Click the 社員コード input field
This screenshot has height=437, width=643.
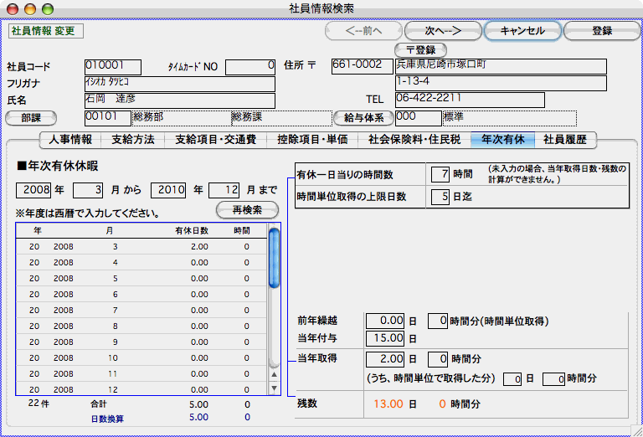pos(113,65)
